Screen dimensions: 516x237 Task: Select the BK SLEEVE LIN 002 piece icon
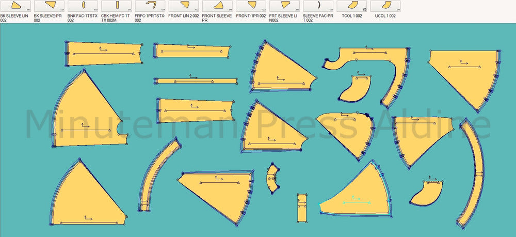tap(17, 6)
